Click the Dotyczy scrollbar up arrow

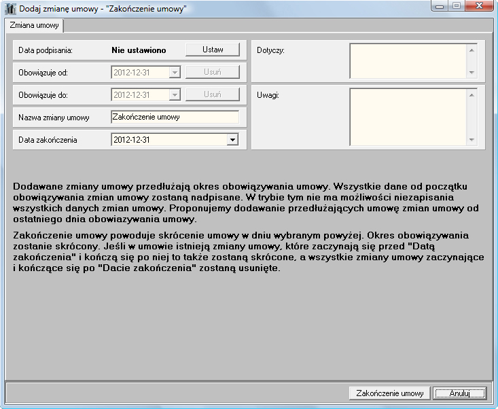coord(472,50)
